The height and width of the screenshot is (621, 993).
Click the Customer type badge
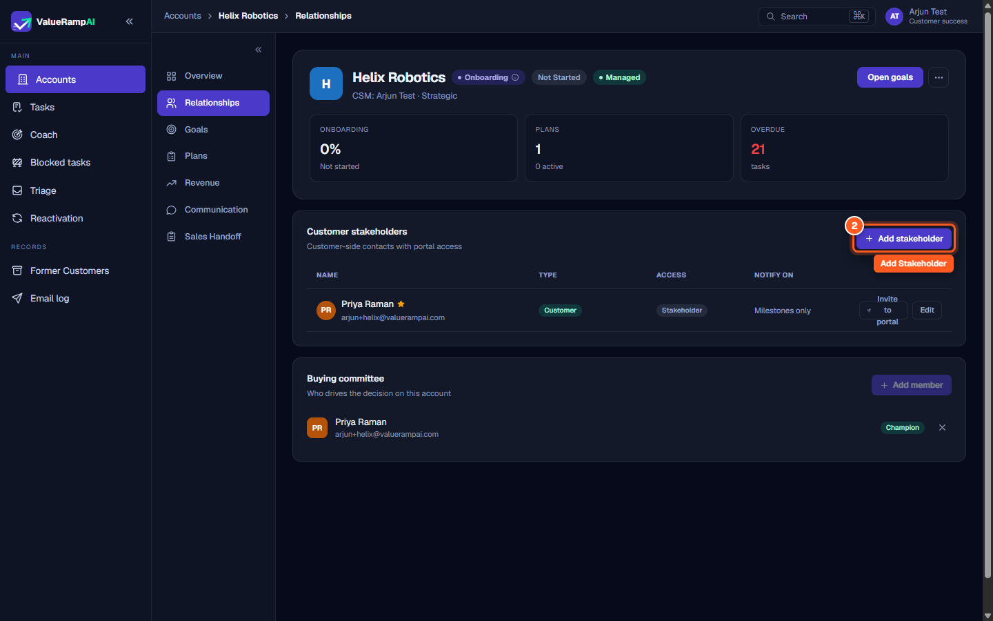(x=560, y=310)
